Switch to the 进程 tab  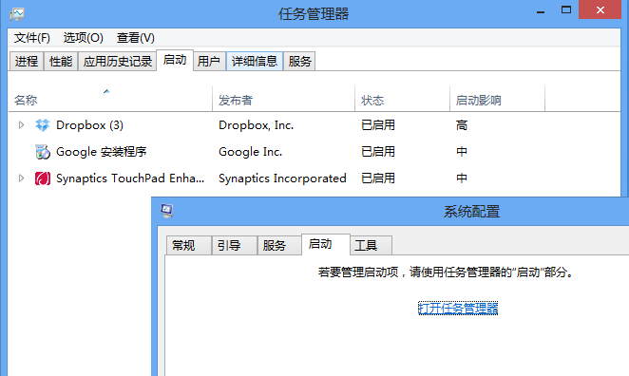click(x=27, y=62)
